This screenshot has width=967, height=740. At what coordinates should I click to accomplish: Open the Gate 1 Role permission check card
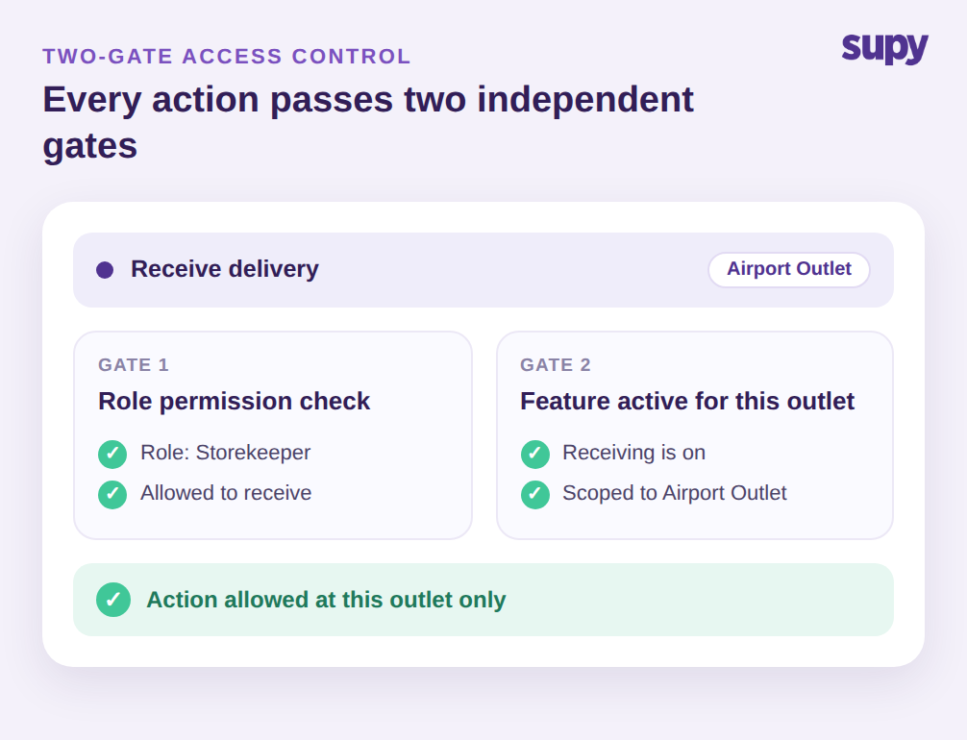[273, 435]
